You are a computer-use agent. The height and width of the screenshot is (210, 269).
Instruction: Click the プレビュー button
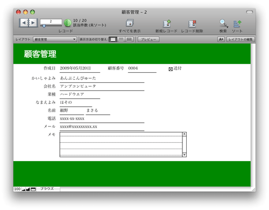148,39
